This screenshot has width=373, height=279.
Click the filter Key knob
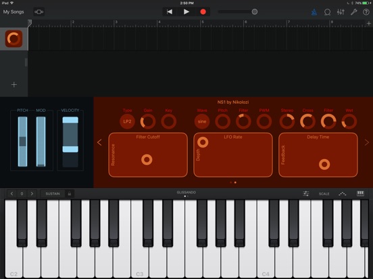tap(169, 121)
